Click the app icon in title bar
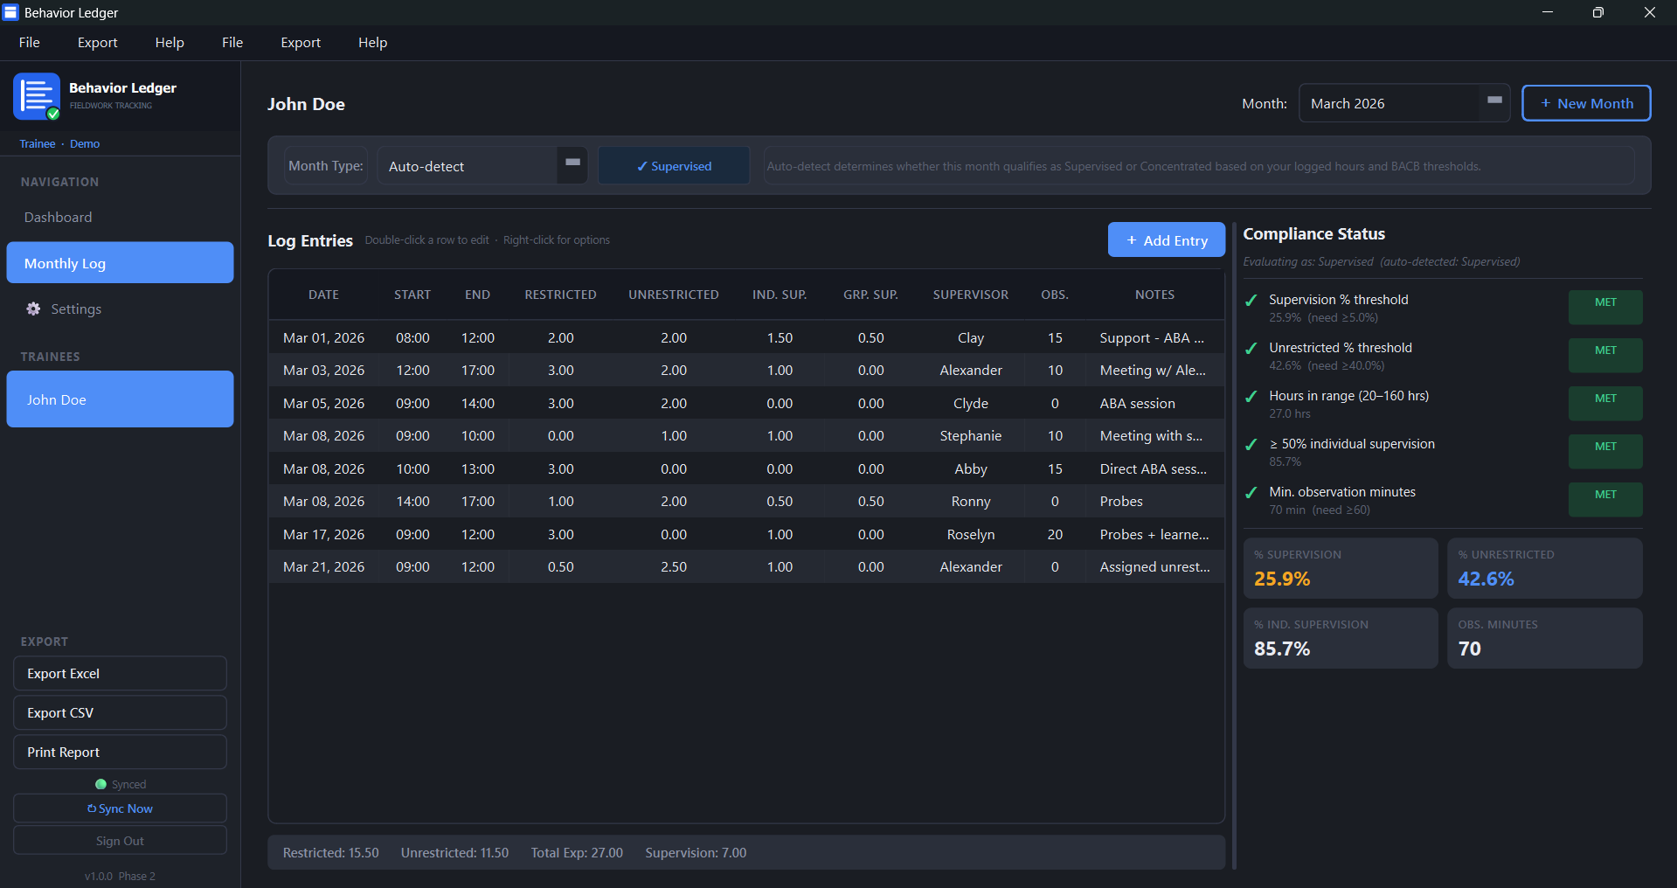Viewport: 1677px width, 888px height. click(x=10, y=12)
